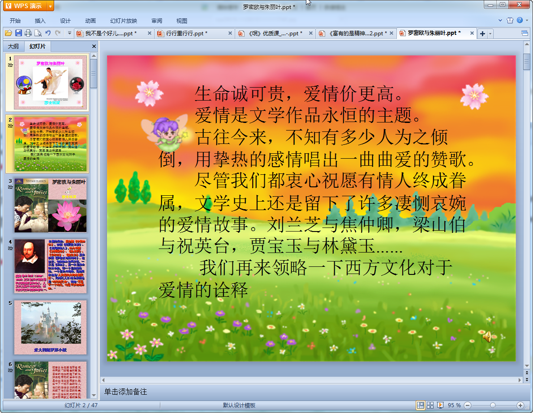Click the sound speaker icon on the slide
This screenshot has height=413, width=533.
486,337
